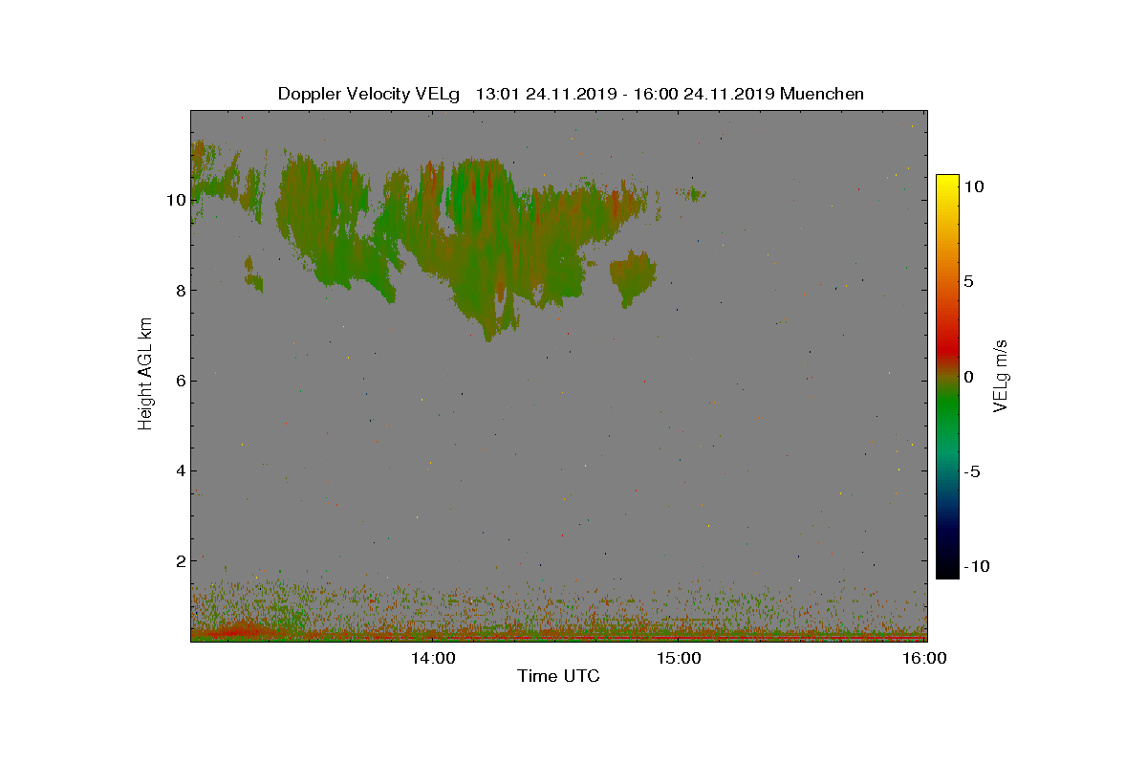Click the velocity colorbar legend
This screenshot has width=1147, height=765.
946,377
